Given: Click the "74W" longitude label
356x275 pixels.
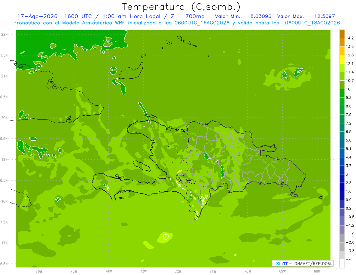Looking at the screenshot, I should click(109, 271).
